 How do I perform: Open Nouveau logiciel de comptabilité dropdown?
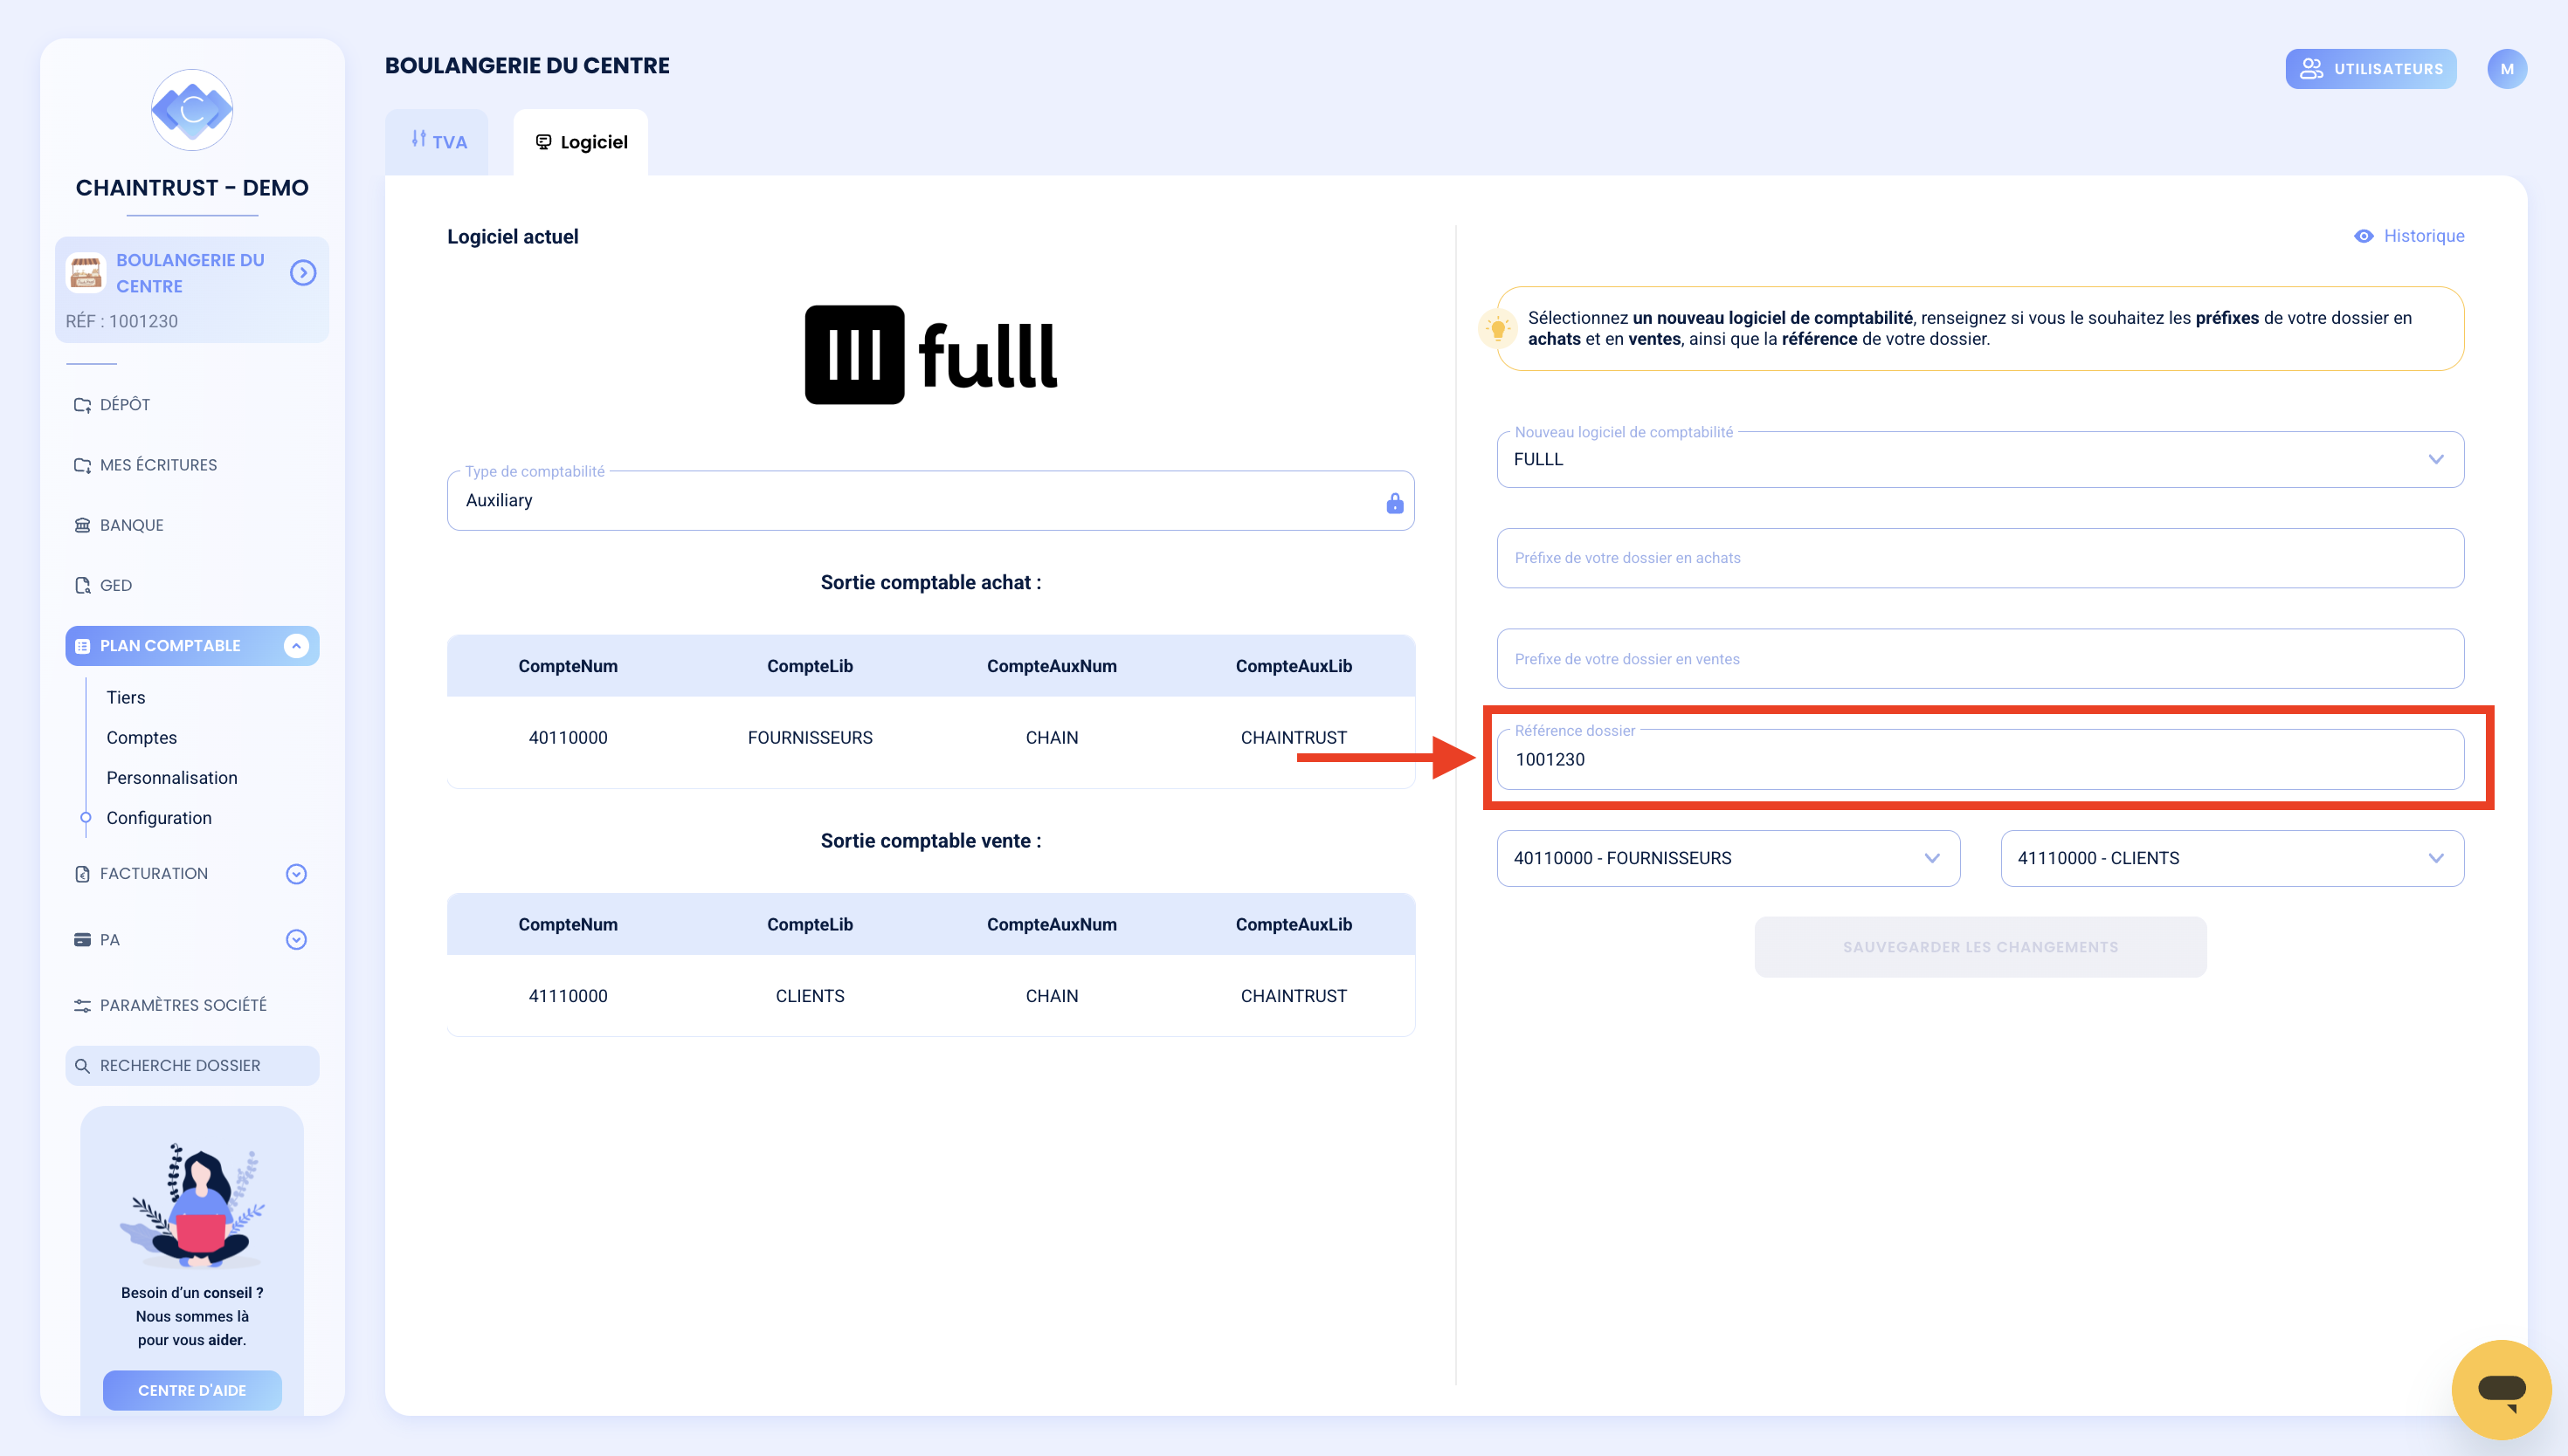click(x=1980, y=460)
